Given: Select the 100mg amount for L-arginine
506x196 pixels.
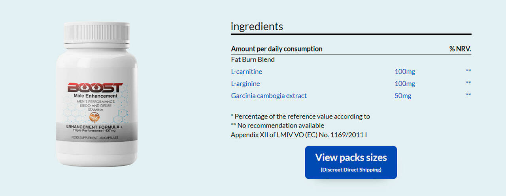Looking at the screenshot, I should pos(405,83).
